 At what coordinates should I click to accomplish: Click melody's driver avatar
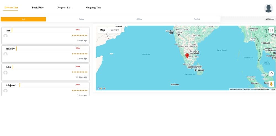click(6, 54)
